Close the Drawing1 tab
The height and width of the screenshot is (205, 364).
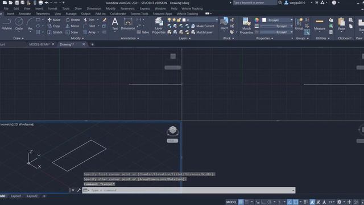click(84, 44)
